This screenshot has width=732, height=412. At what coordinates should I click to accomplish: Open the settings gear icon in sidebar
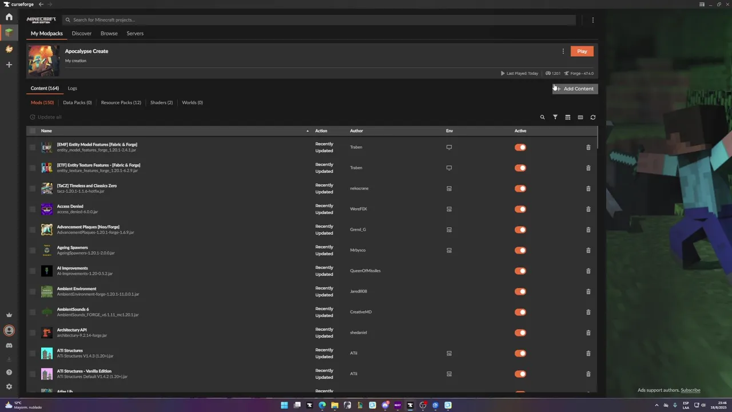[9, 386]
